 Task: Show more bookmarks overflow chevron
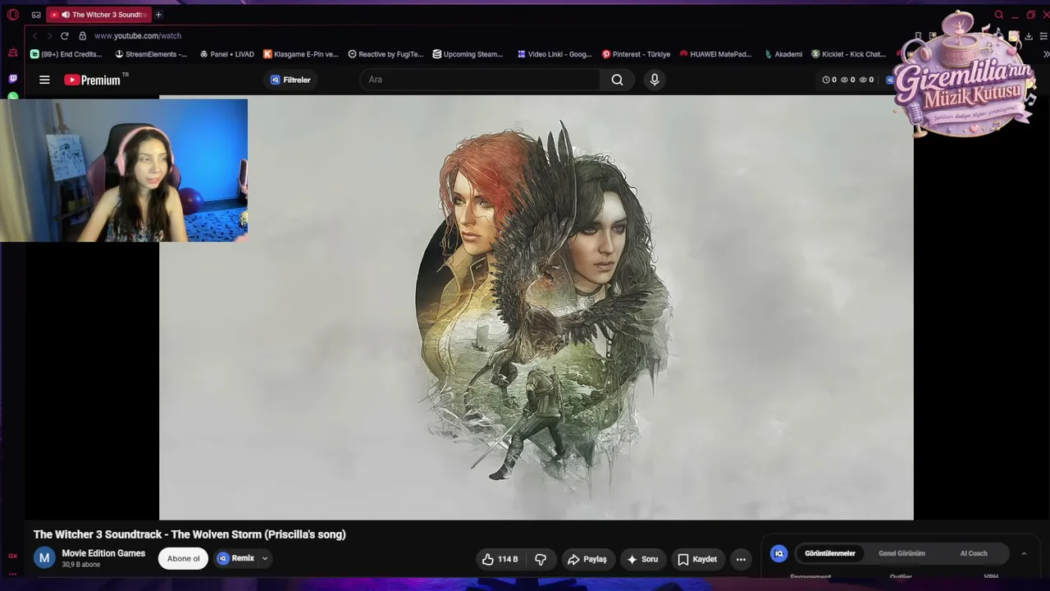click(1046, 54)
